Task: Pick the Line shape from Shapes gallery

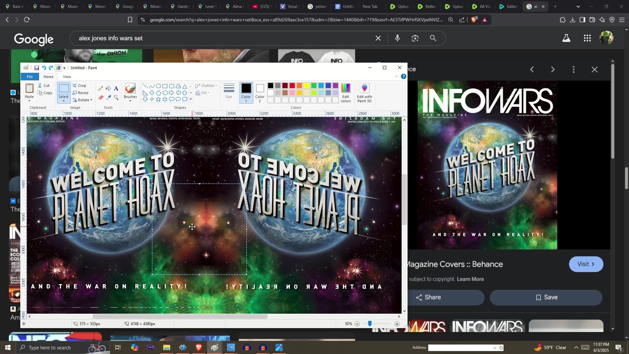Action: point(145,86)
